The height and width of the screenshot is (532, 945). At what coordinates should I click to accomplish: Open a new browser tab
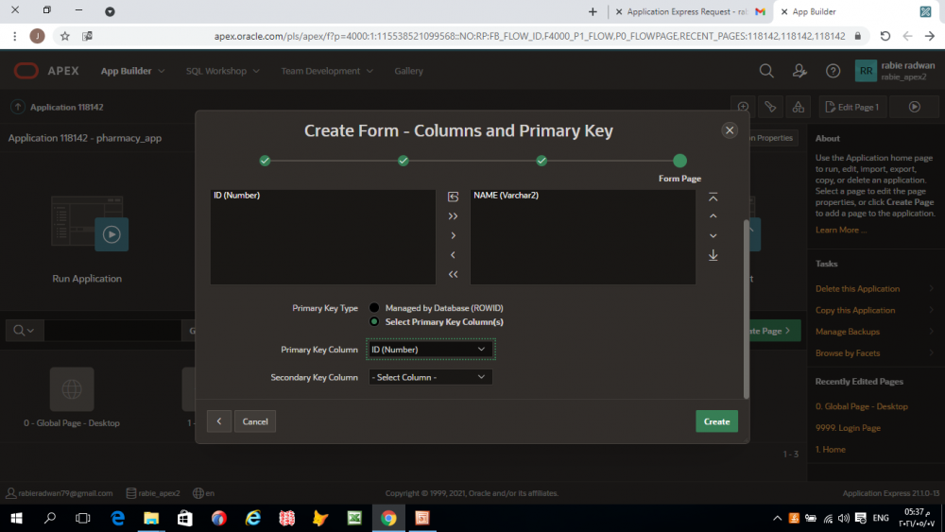click(x=593, y=11)
